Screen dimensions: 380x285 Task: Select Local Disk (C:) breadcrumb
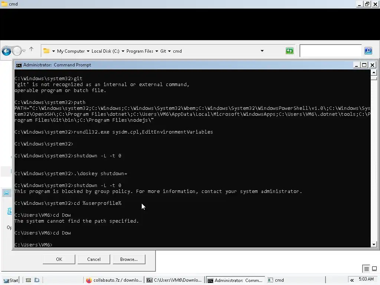105,51
